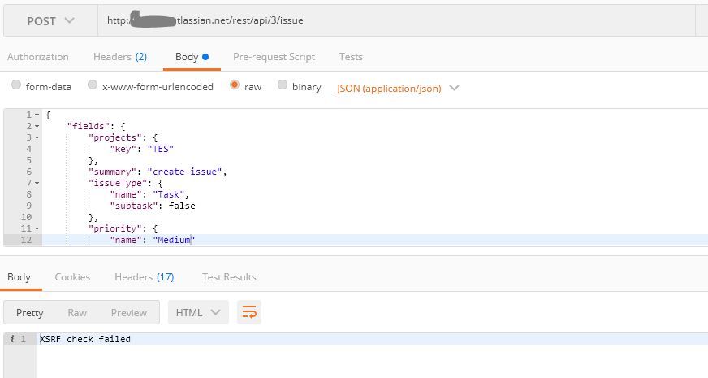Collapse the "projects" fold on line 3
This screenshot has height=378, width=708.
point(37,138)
